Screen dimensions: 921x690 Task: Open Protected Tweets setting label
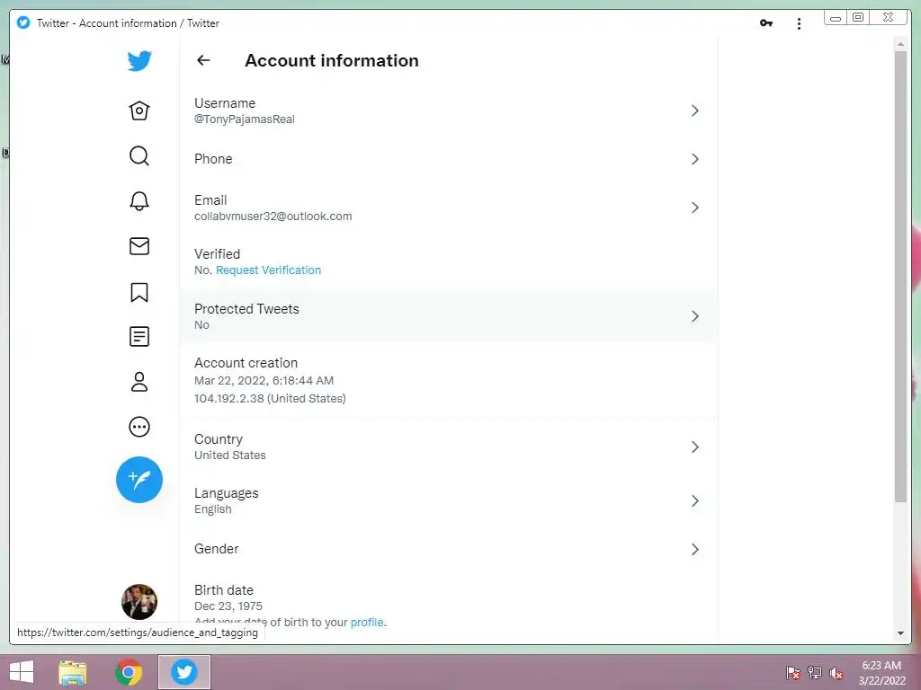click(246, 309)
